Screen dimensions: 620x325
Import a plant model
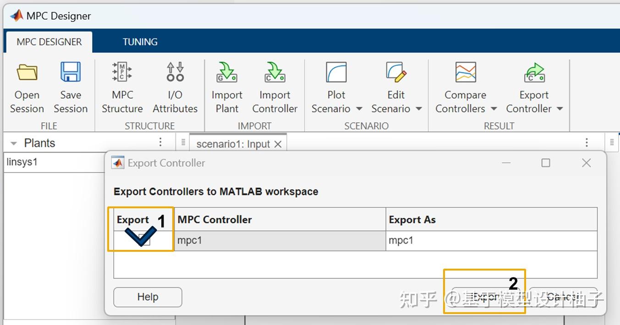226,87
